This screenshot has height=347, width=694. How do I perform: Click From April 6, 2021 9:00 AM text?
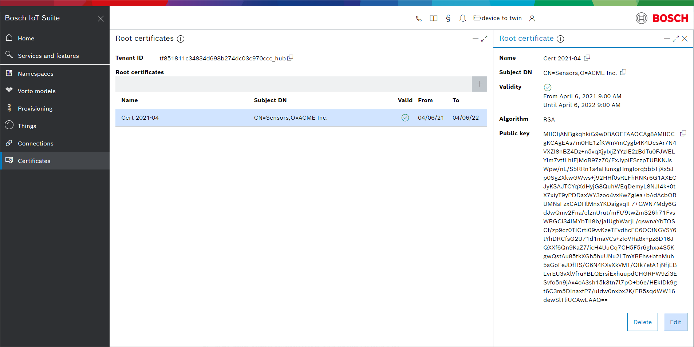582,96
